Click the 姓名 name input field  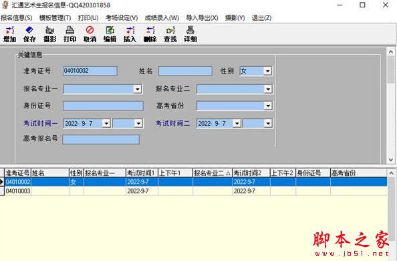click(x=185, y=71)
